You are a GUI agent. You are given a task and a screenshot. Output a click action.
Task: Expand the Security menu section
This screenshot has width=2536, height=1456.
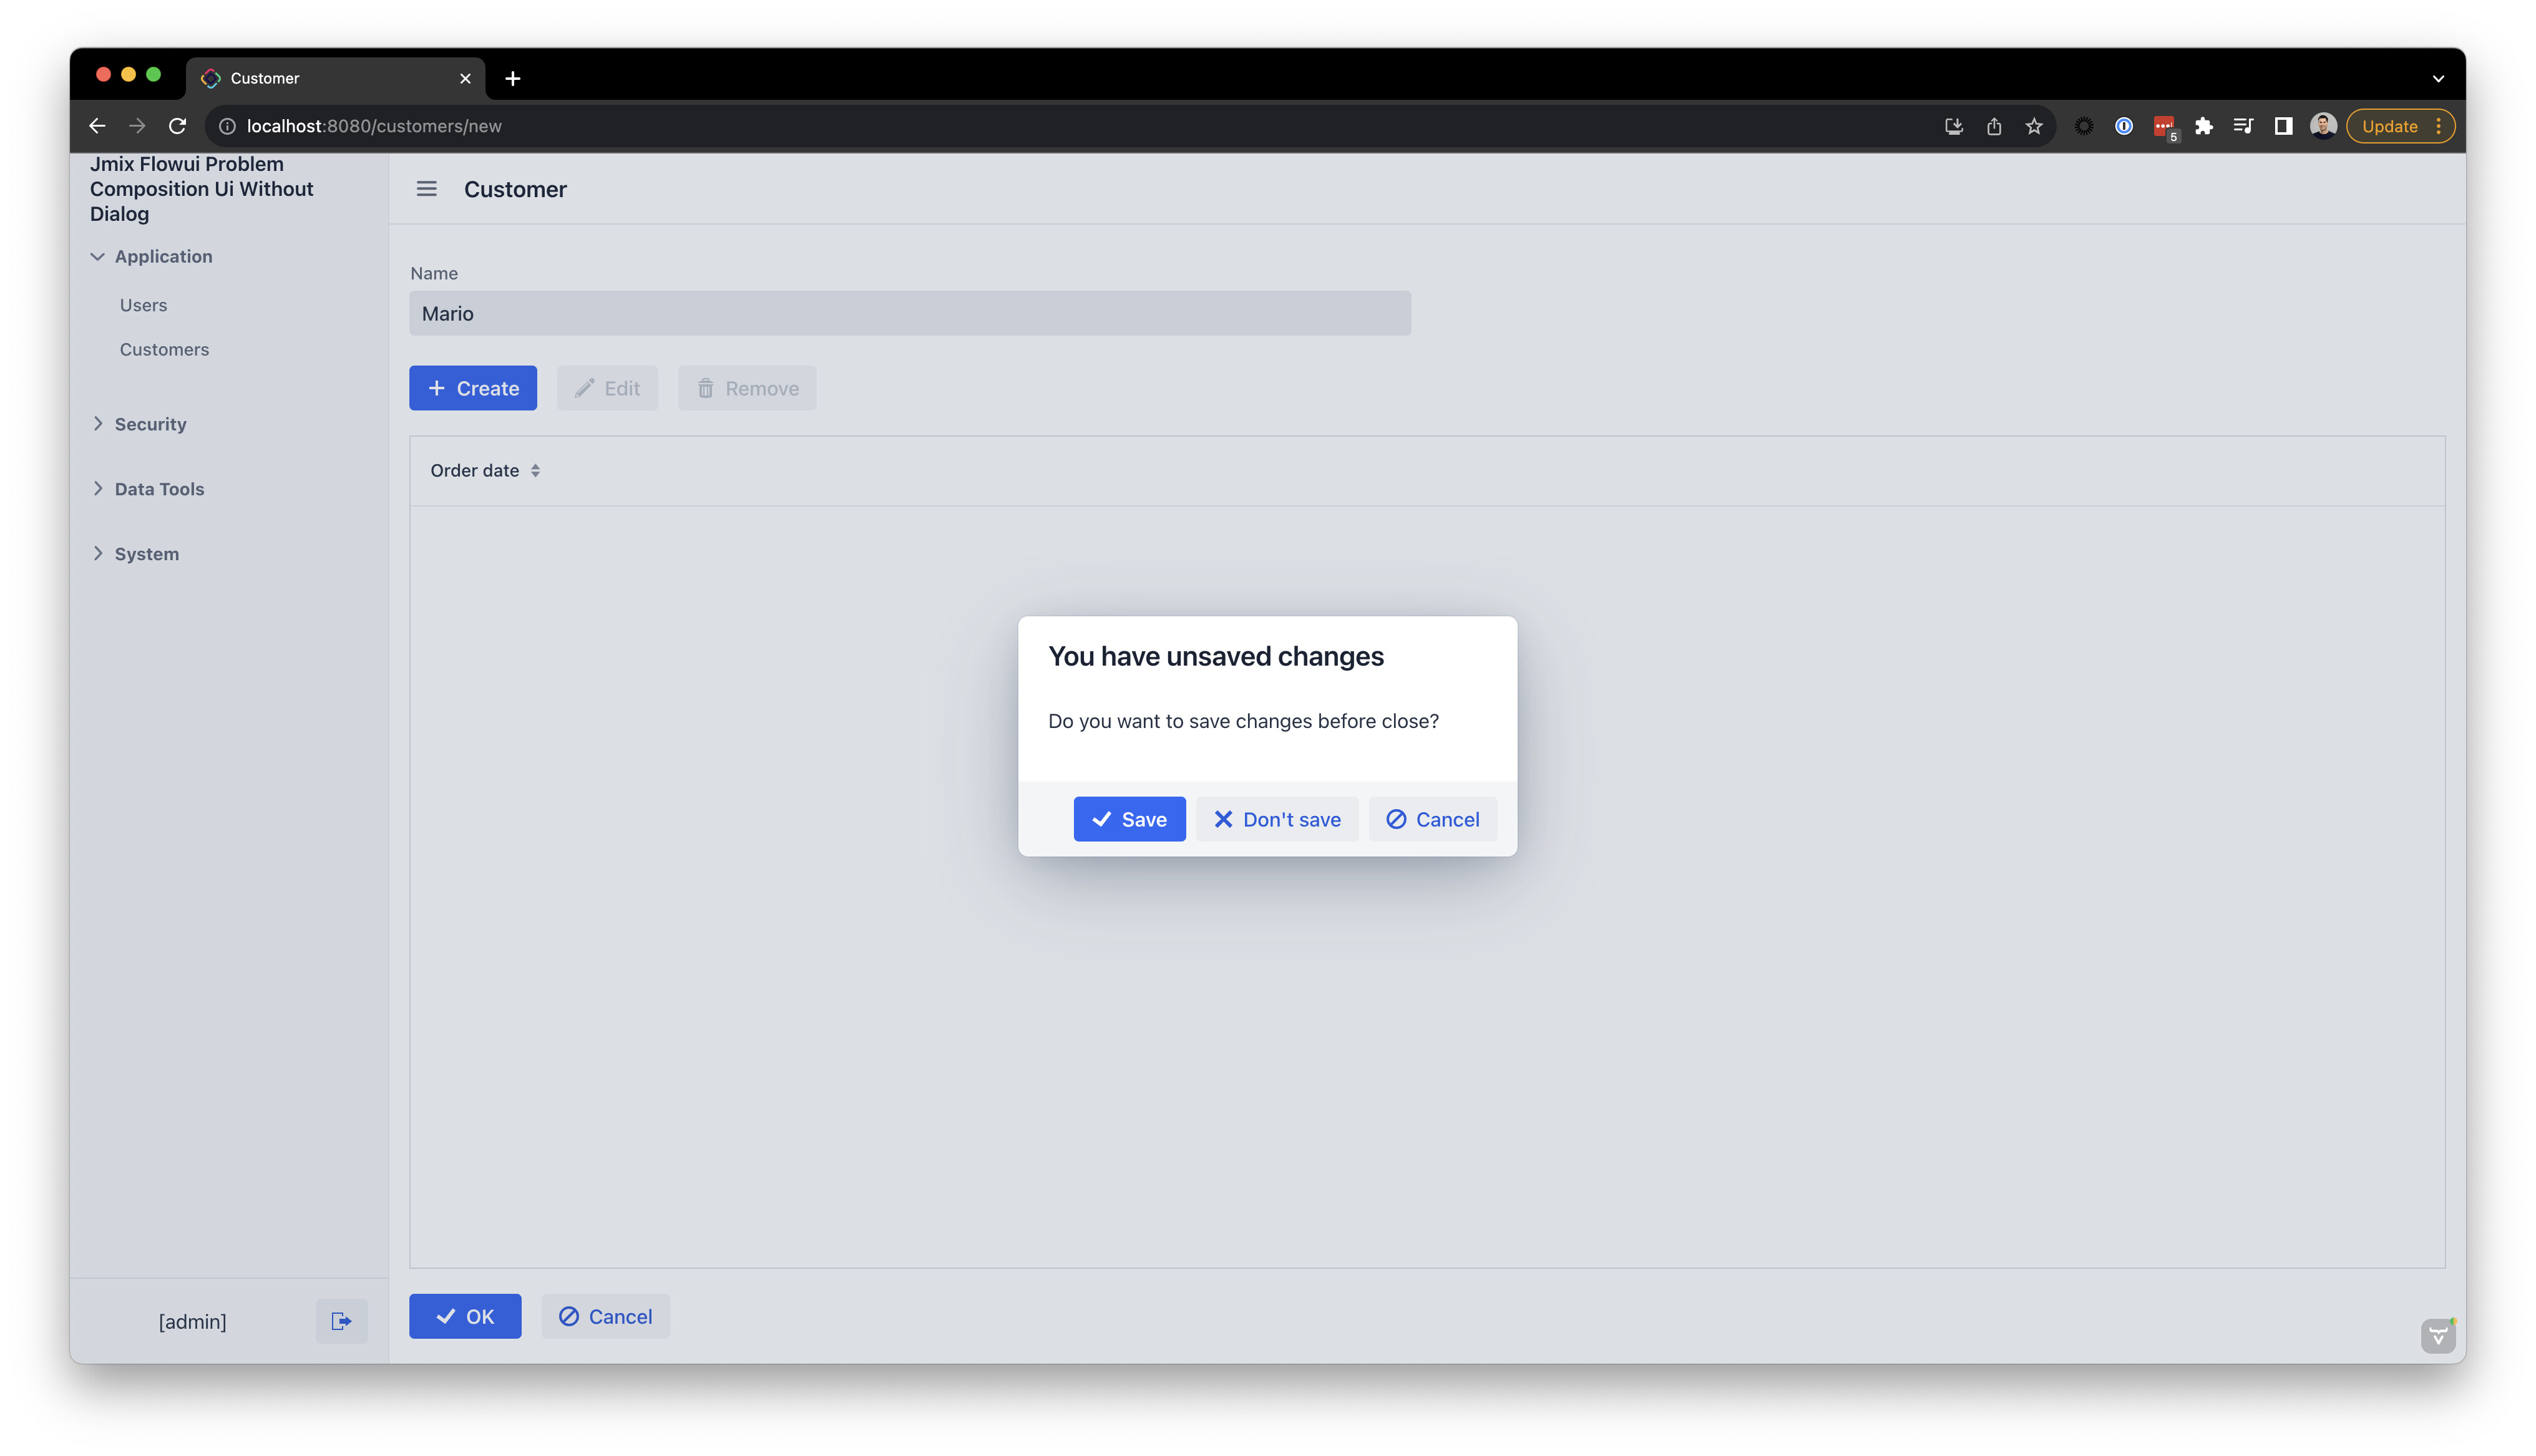pos(98,423)
